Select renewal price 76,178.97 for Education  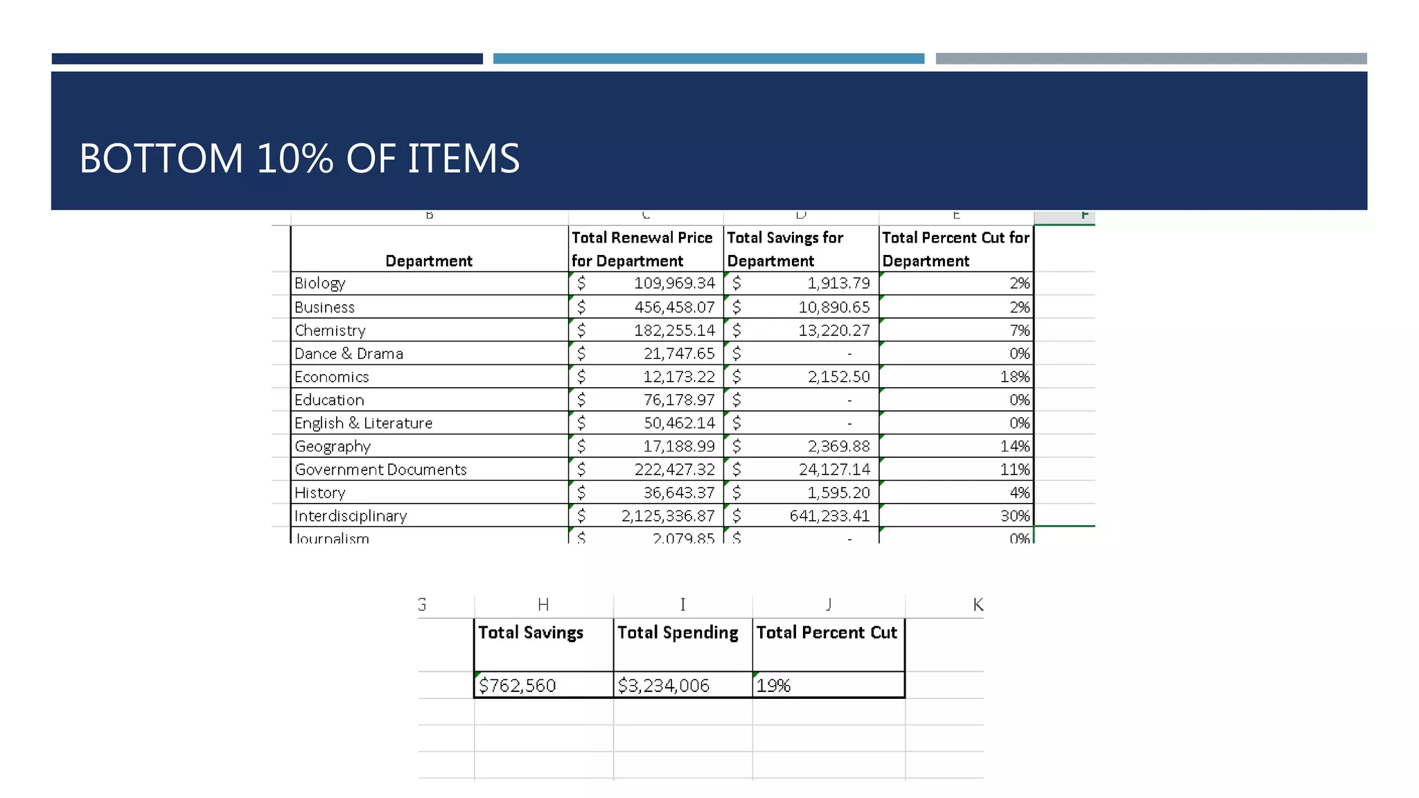point(646,400)
